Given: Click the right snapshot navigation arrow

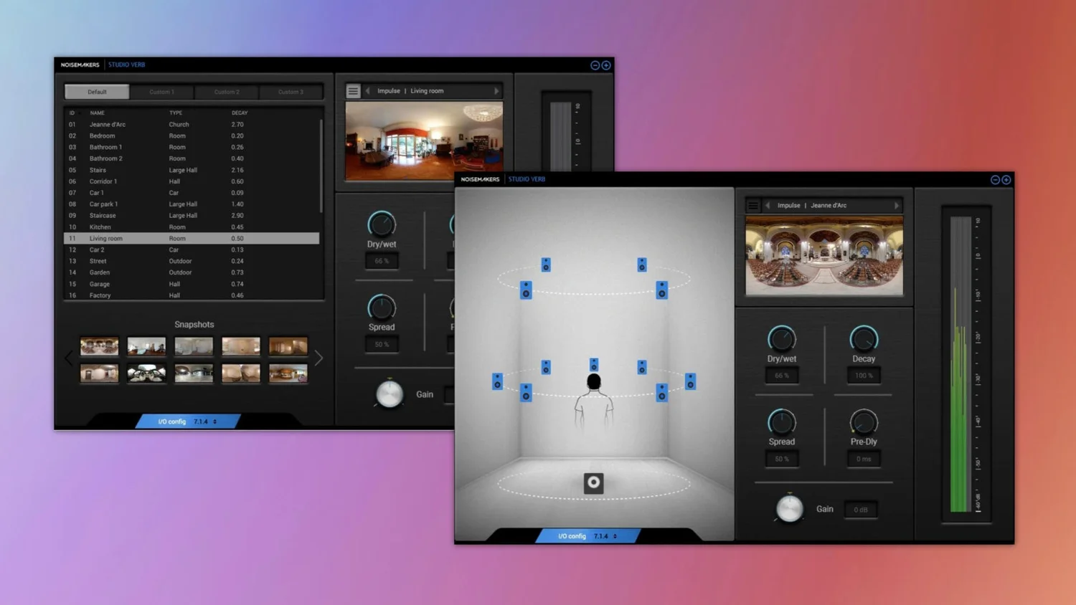Looking at the screenshot, I should coord(318,358).
